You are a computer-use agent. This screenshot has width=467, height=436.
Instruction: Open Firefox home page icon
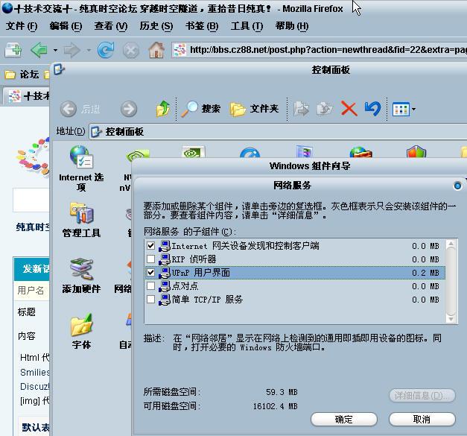[156, 50]
